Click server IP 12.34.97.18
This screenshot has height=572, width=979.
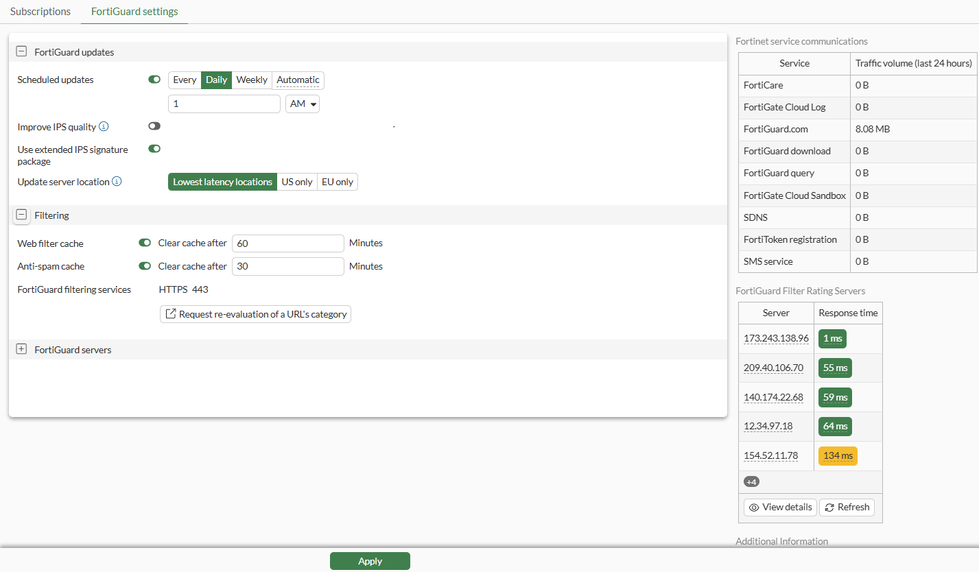[768, 426]
